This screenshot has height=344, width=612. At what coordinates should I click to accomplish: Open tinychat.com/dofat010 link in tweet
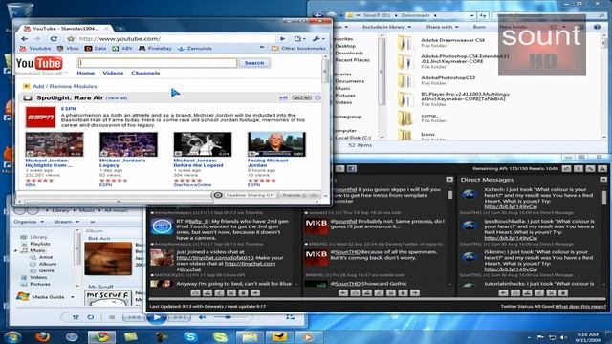[215, 258]
